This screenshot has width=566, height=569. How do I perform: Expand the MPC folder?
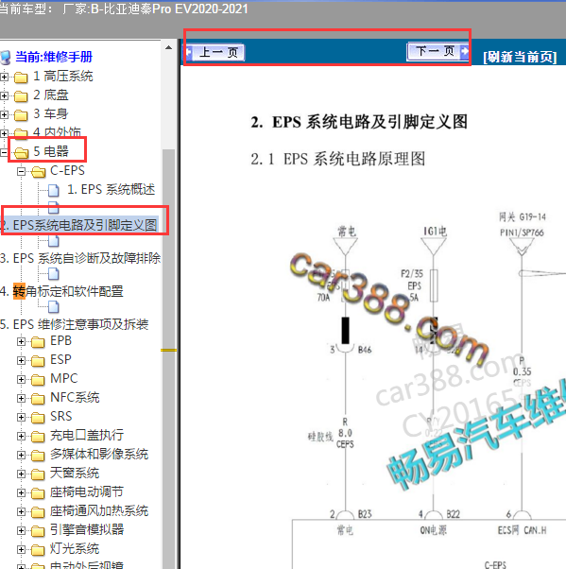click(x=21, y=379)
